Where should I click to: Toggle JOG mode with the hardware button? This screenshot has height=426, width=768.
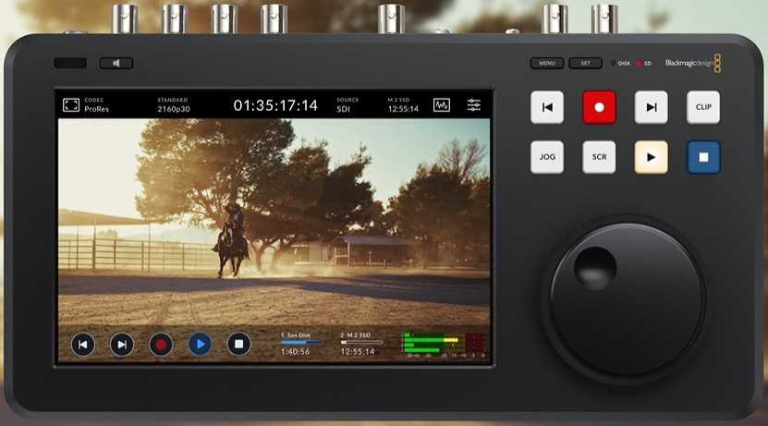547,157
